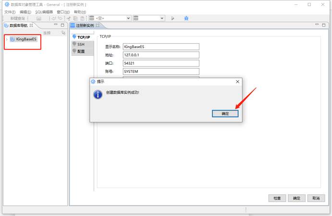Maximize the main application window

point(309,4)
